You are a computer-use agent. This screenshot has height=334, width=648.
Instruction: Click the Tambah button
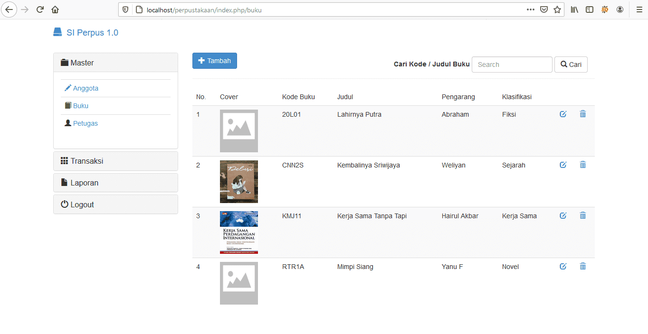point(214,61)
